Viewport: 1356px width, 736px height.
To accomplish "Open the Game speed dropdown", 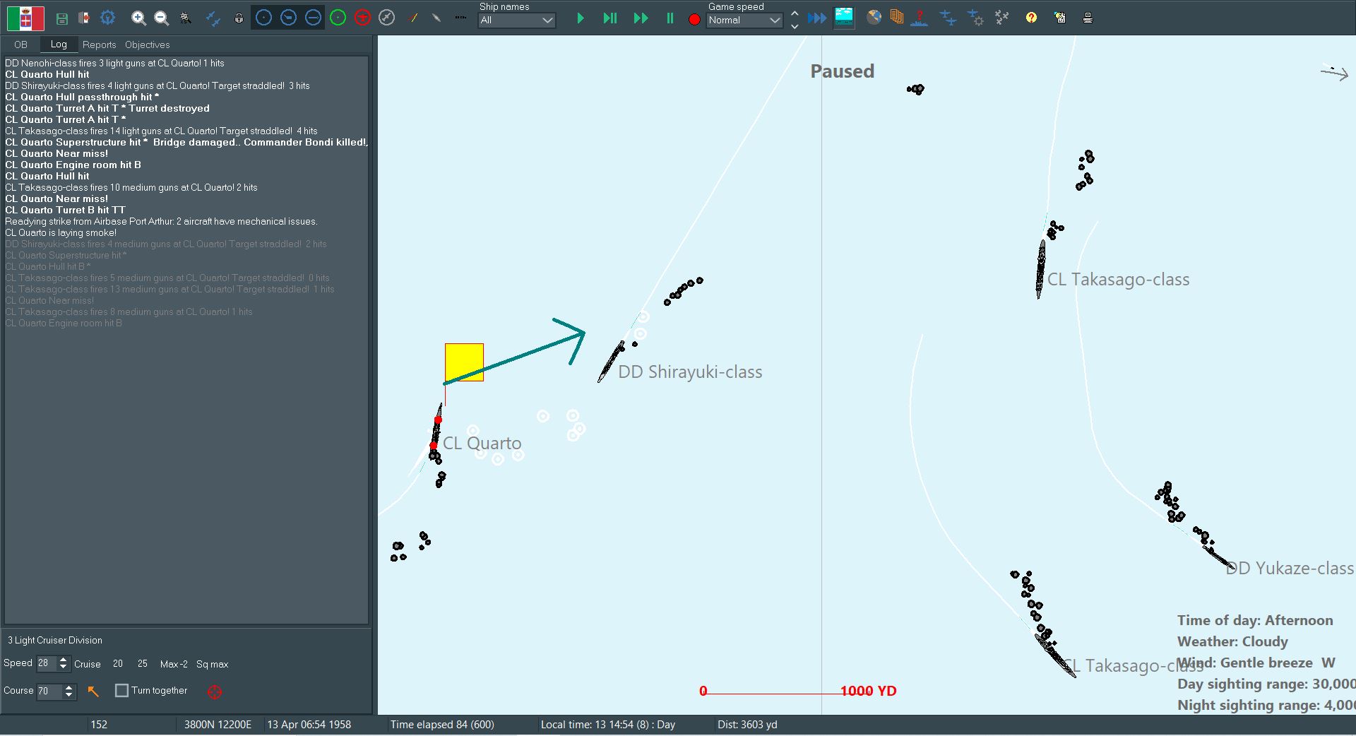I will point(744,20).
